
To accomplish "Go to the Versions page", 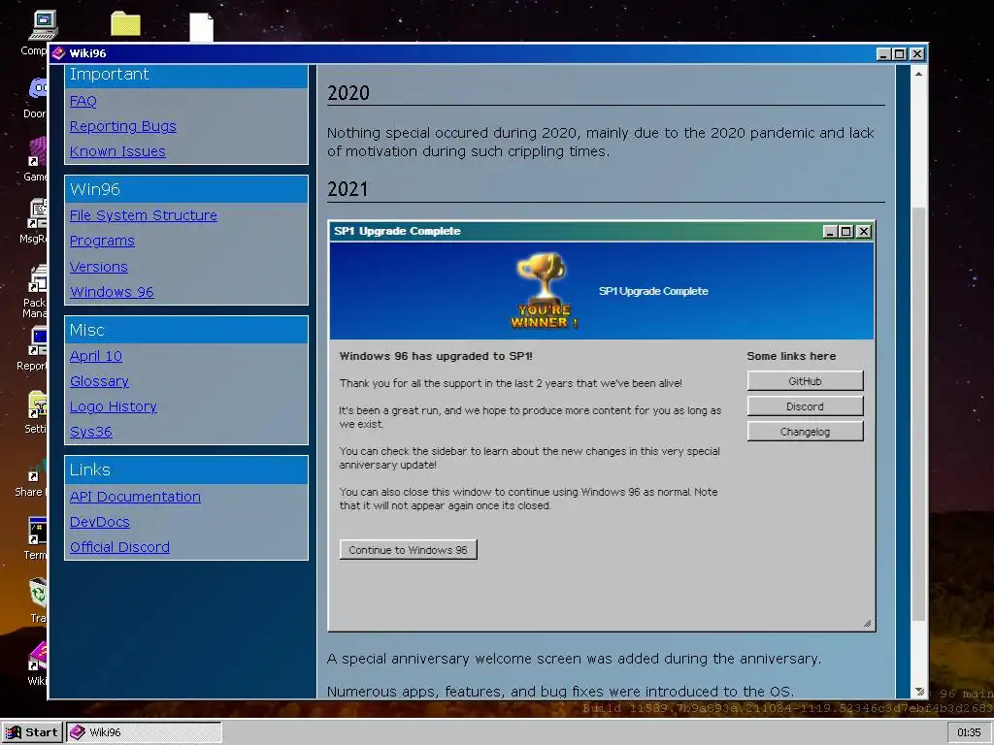I will 99,267.
